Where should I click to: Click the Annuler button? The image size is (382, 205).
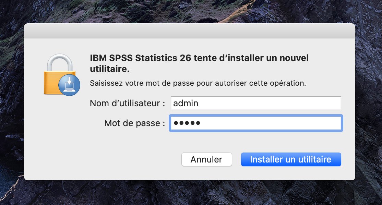pyautogui.click(x=206, y=159)
